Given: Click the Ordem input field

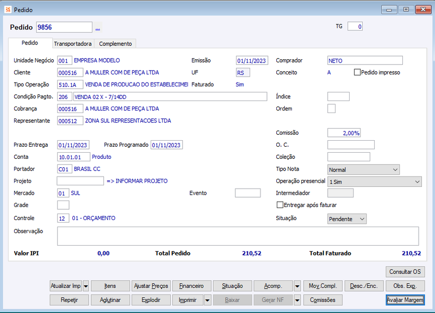Looking at the screenshot, I should pyautogui.click(x=331, y=108).
